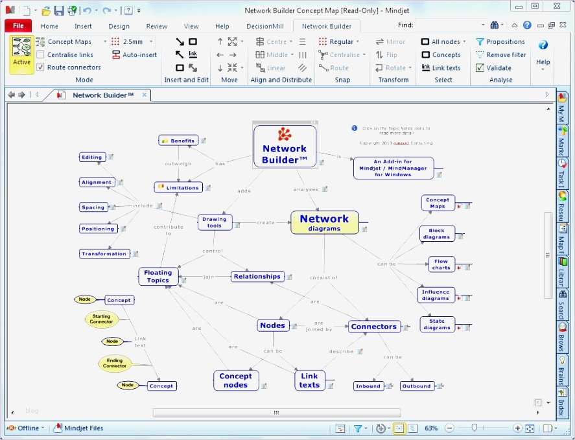Open the All nodes select dropdown

pyautogui.click(x=464, y=41)
